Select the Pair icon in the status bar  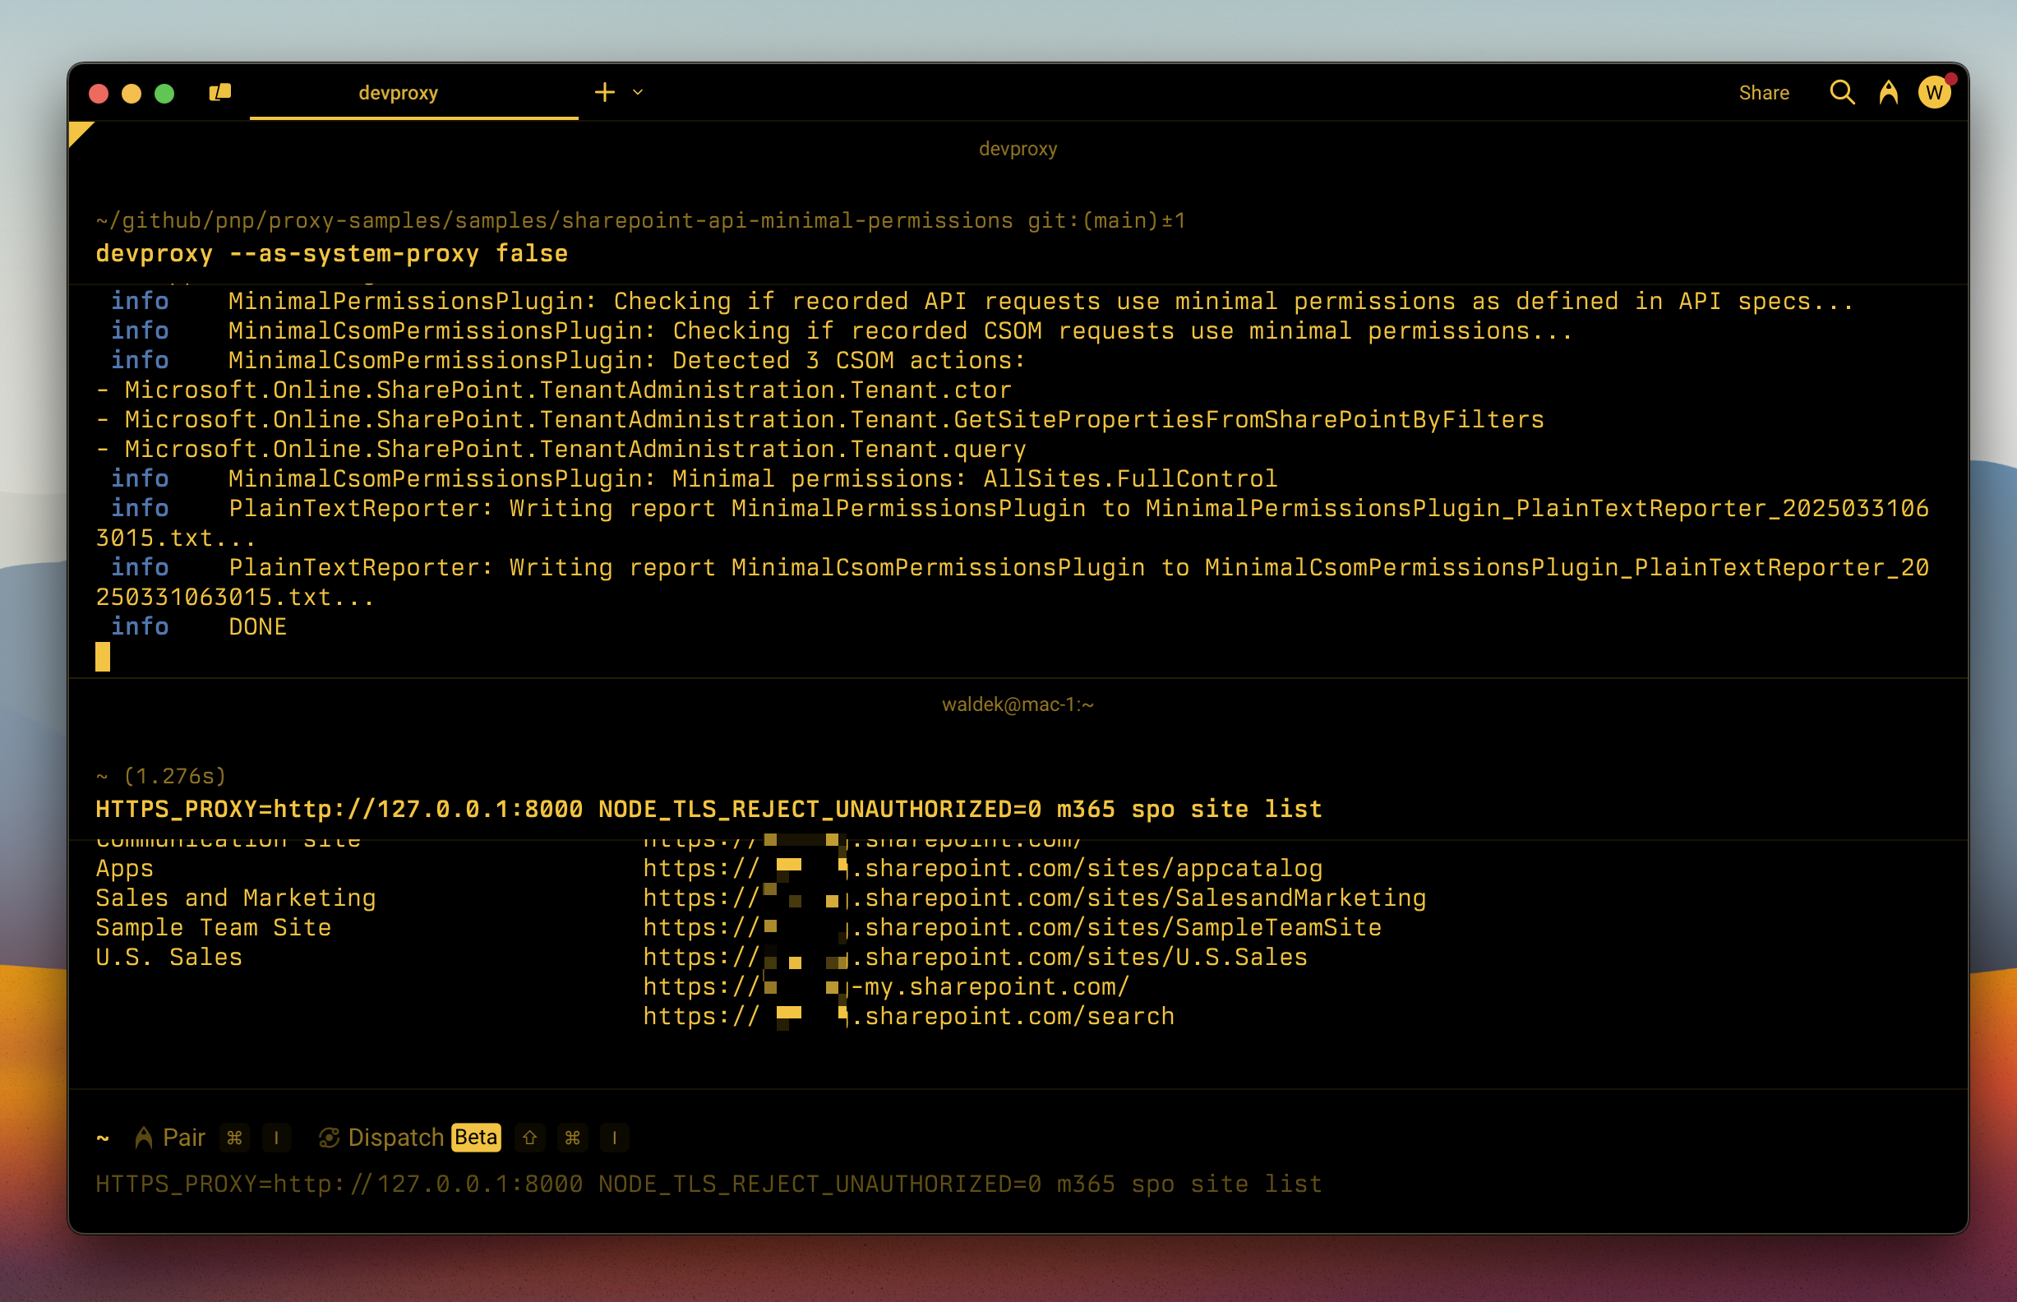click(x=144, y=1137)
